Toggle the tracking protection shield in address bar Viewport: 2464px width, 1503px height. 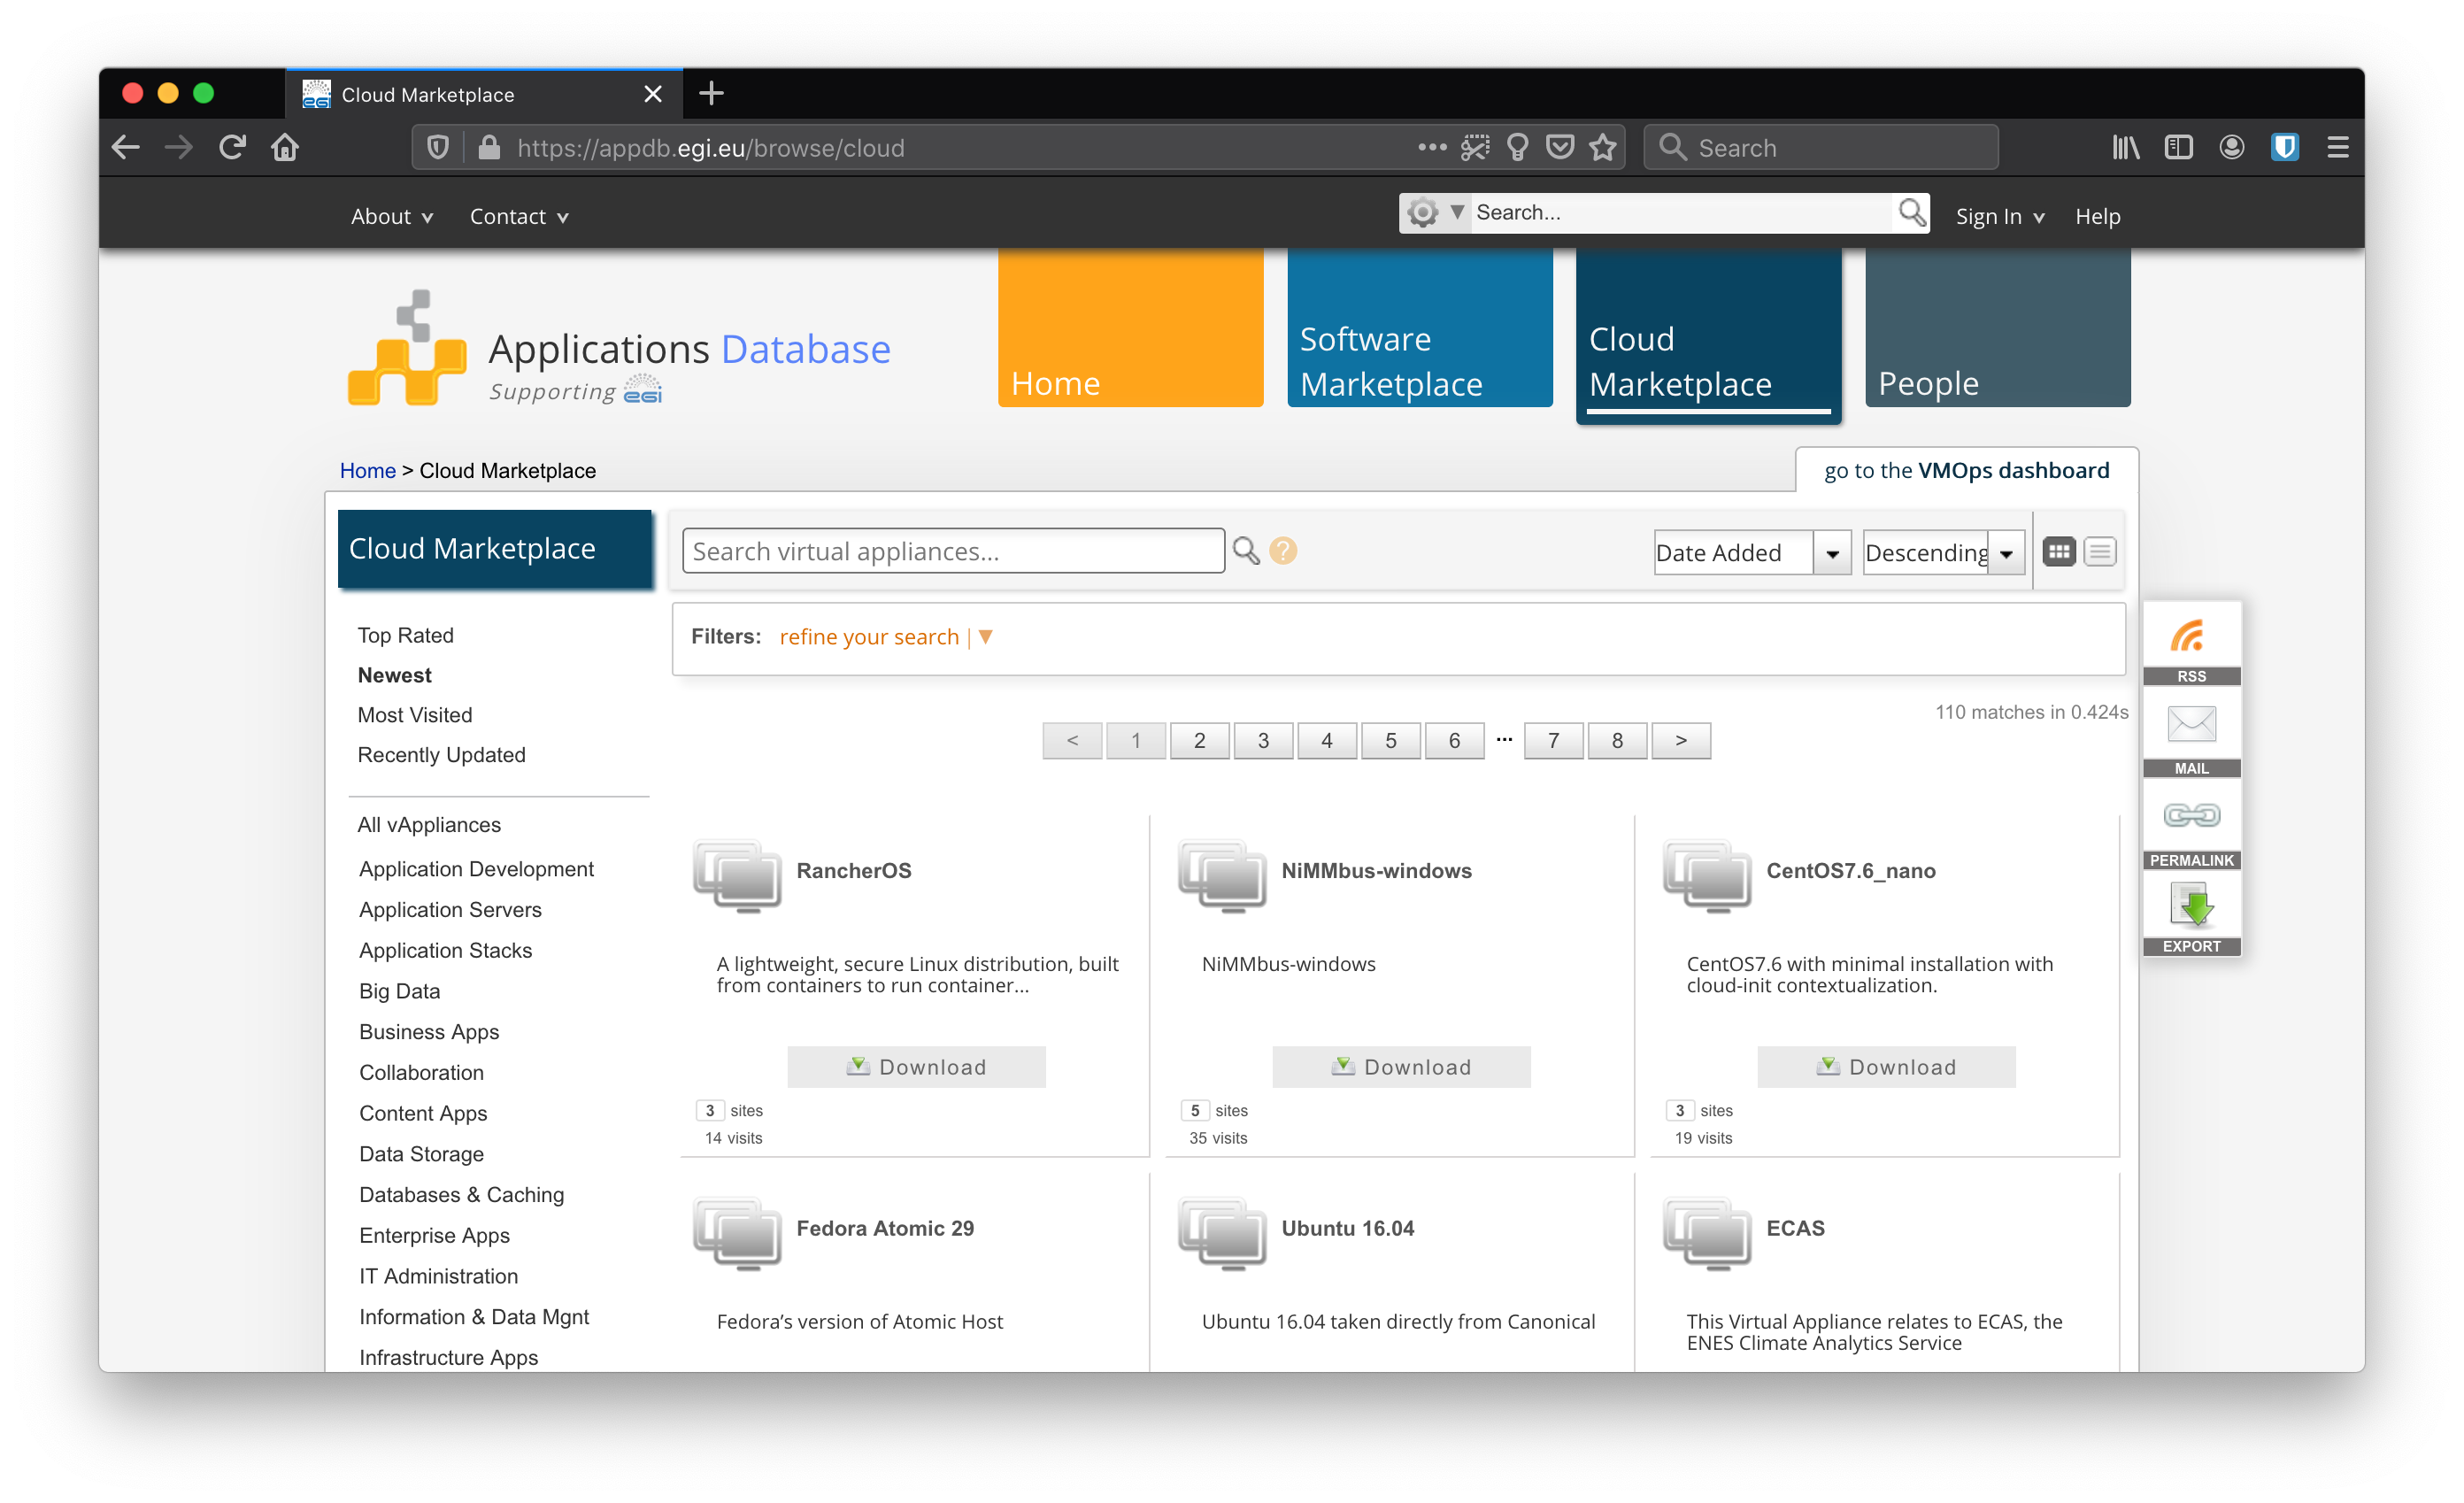(437, 146)
